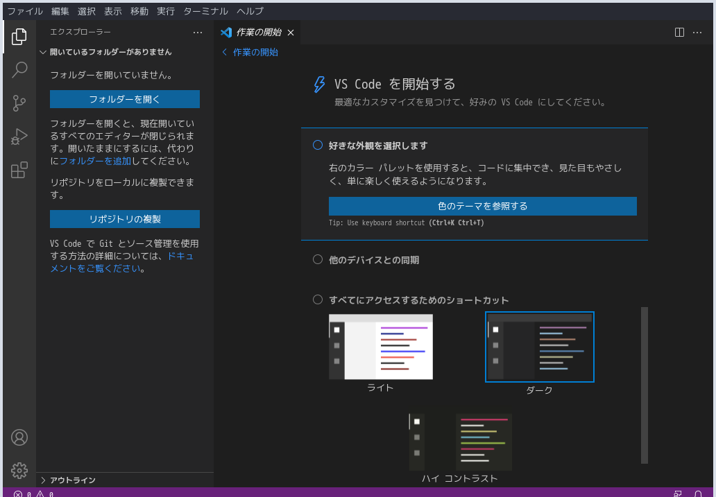Split the editor to the right
This screenshot has width=716, height=497.
[679, 33]
